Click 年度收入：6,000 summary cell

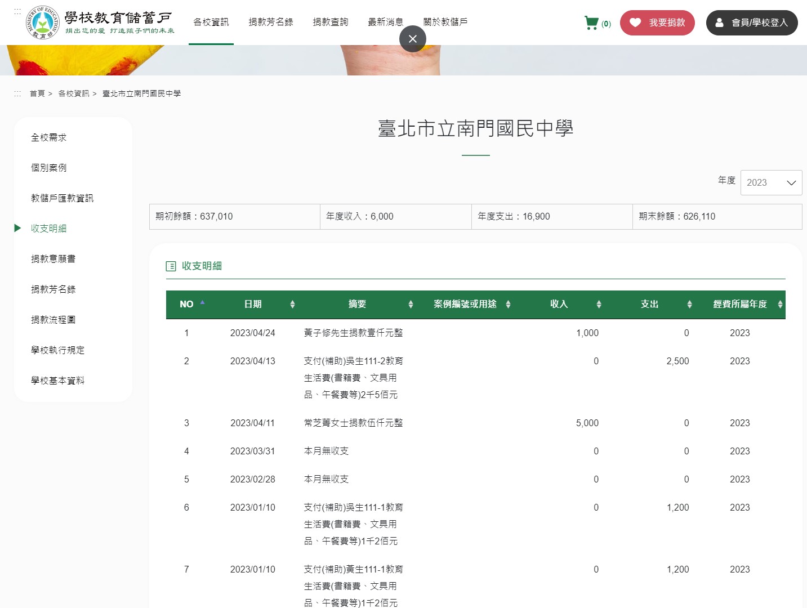(x=396, y=217)
